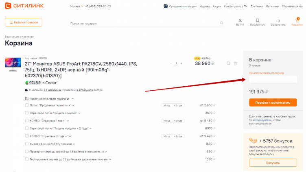
Task: Click the bonus coins icon
Action: pyautogui.click(x=253, y=140)
